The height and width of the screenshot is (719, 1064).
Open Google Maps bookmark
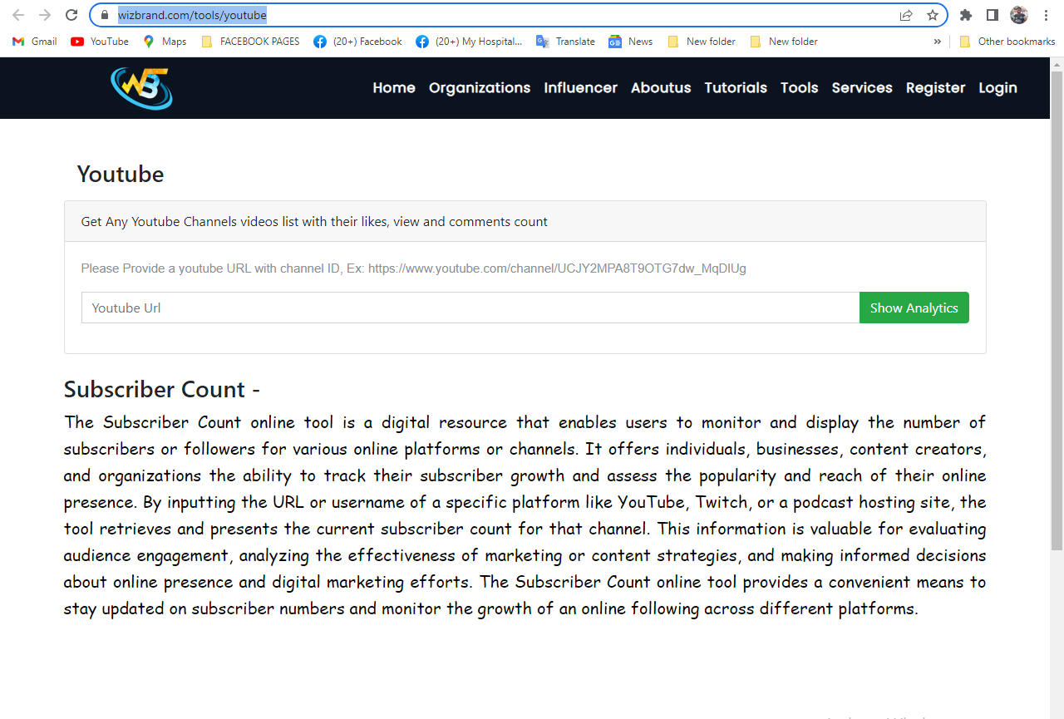tap(164, 41)
